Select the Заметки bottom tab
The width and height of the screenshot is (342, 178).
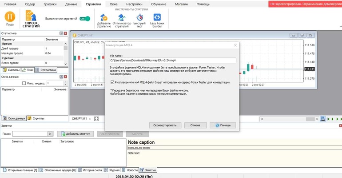coord(148,170)
